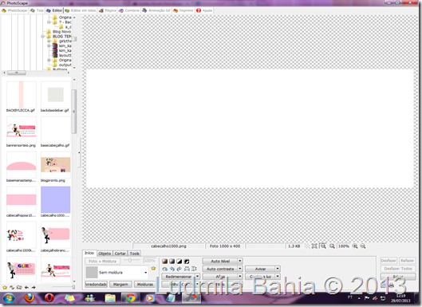Expand the Auto Nível dropdown arrow

click(240, 261)
